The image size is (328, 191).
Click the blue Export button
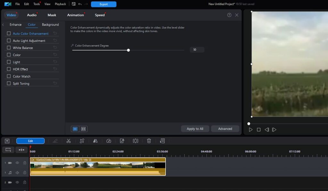click(103, 4)
